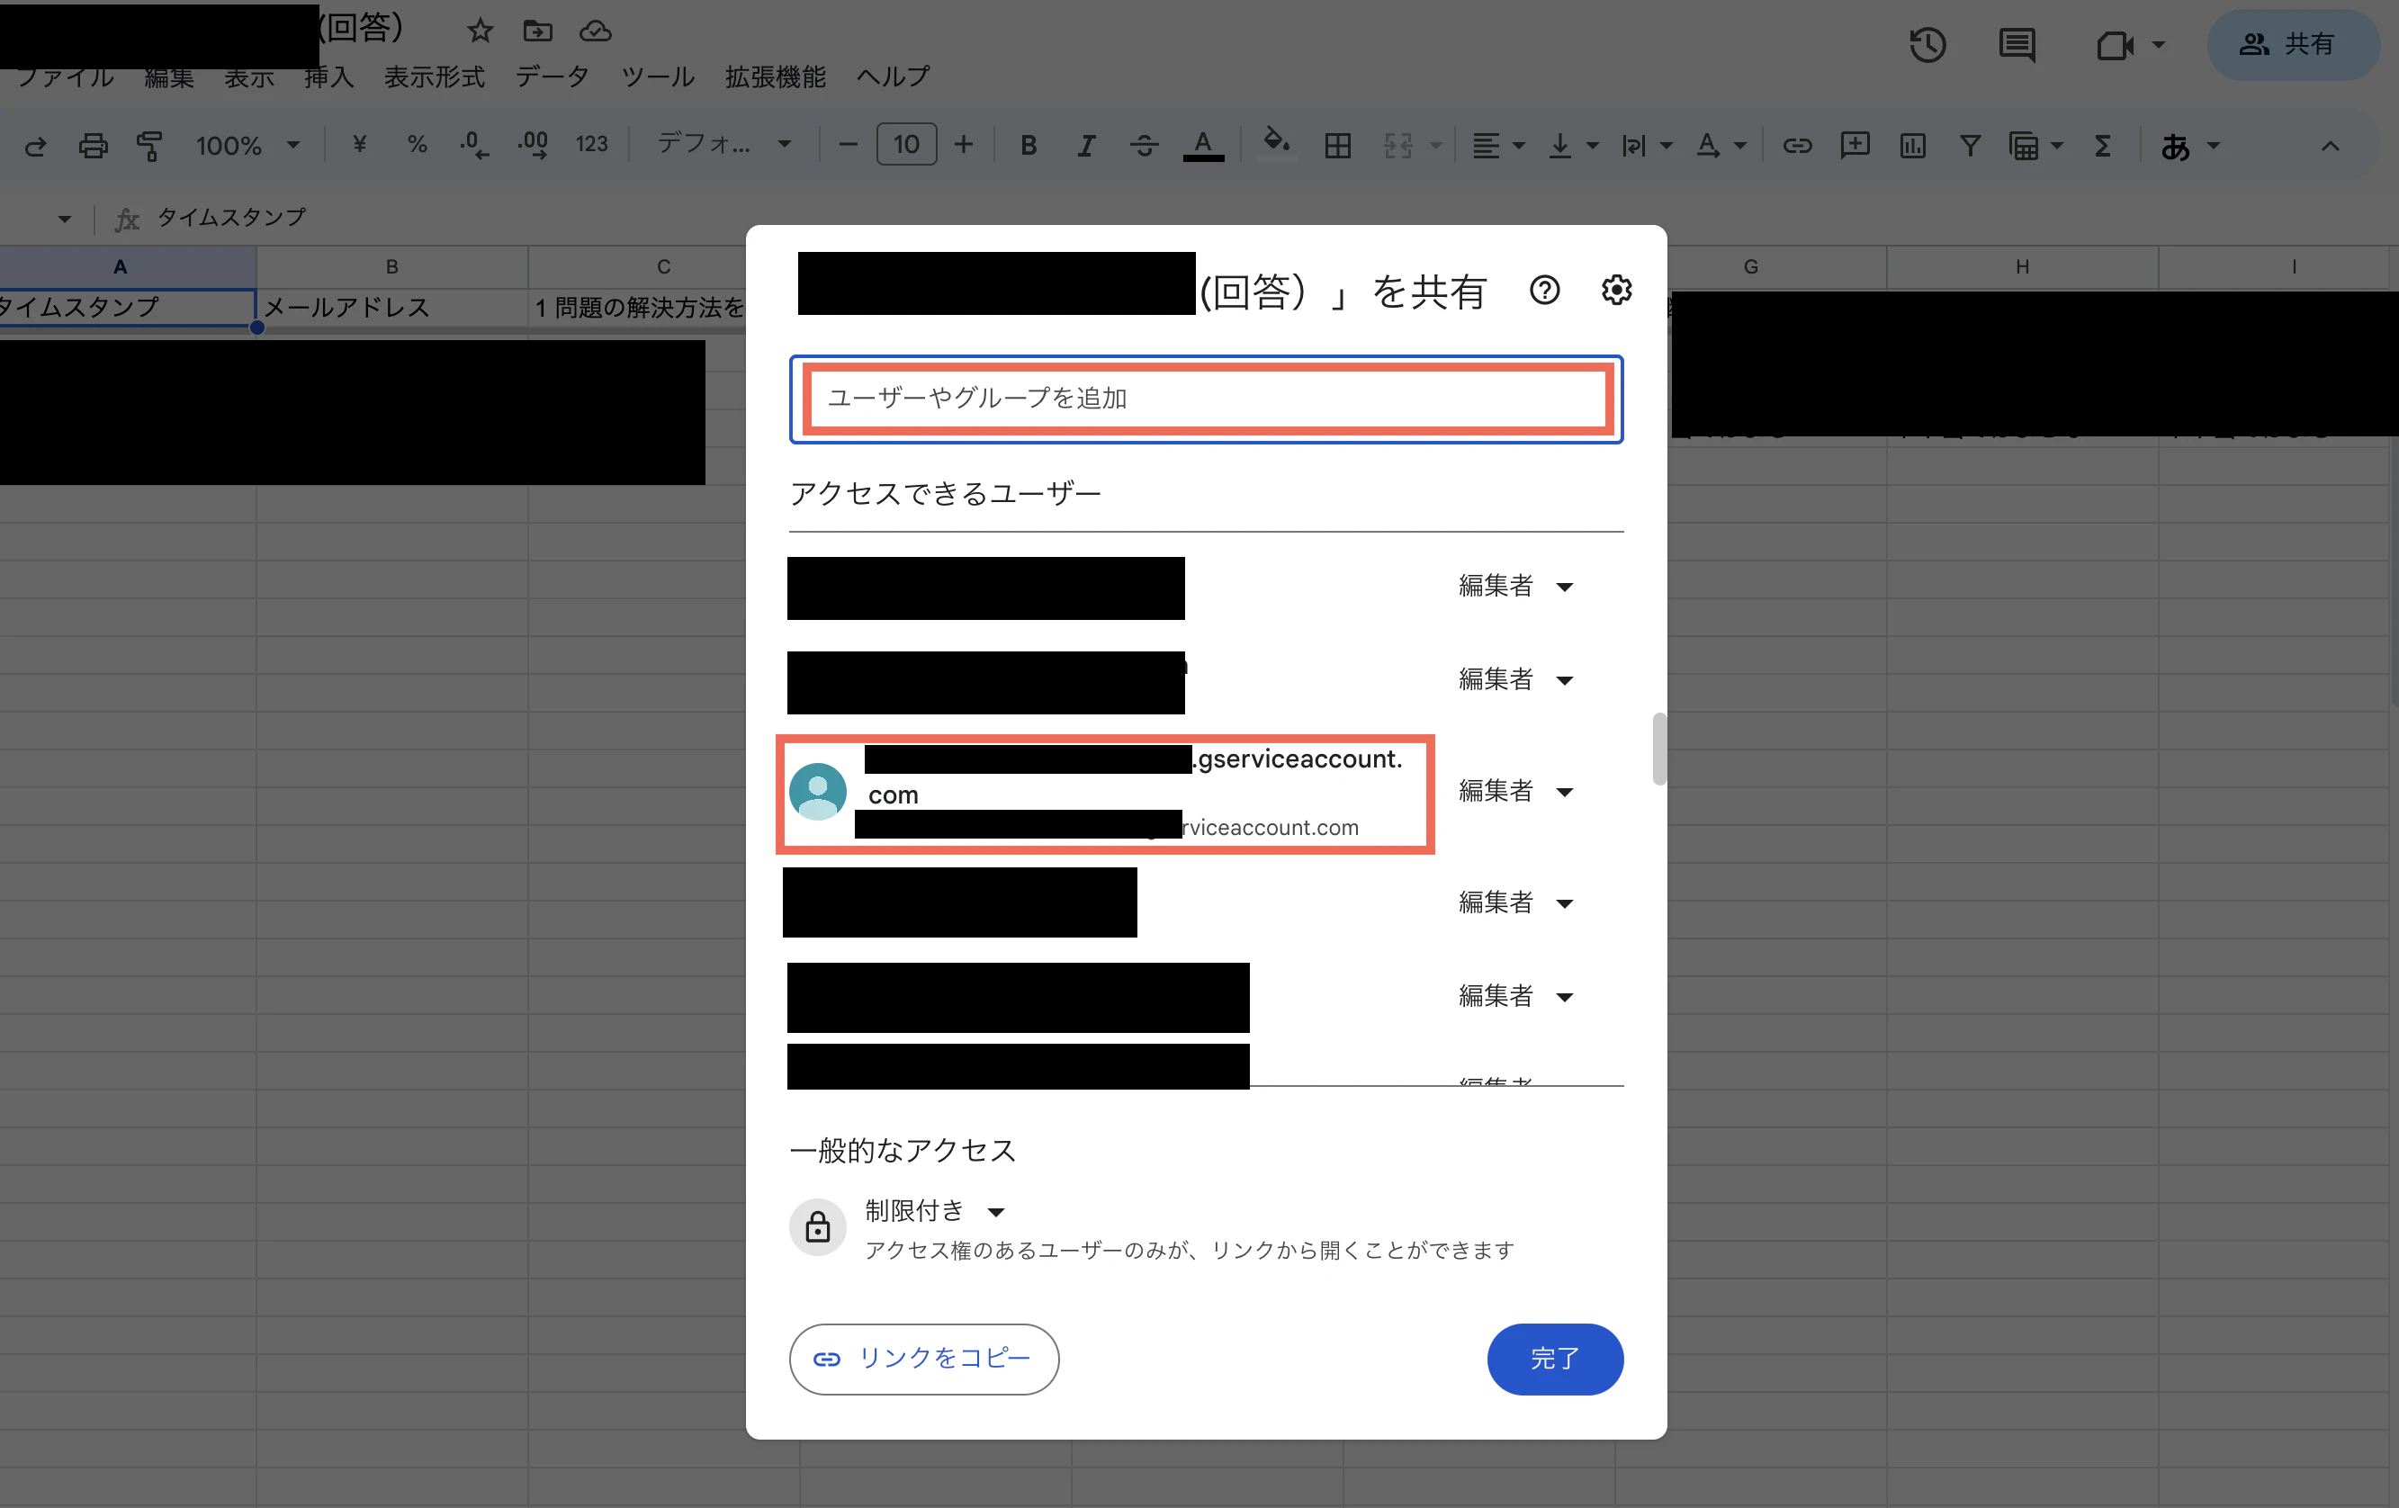The image size is (2399, 1508).
Task: Open the zoom 100% dropdown
Action: [248, 147]
